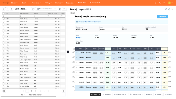This screenshot has height=99, width=176.
Task: Click the Uložiť save button
Action: click(x=94, y=94)
